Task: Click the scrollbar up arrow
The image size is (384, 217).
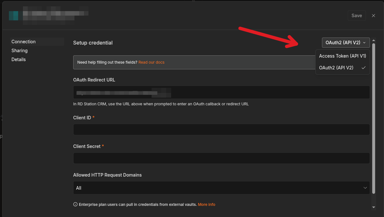Action: pos(374,40)
